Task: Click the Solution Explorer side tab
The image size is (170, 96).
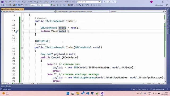Action: pyautogui.click(x=168, y=20)
